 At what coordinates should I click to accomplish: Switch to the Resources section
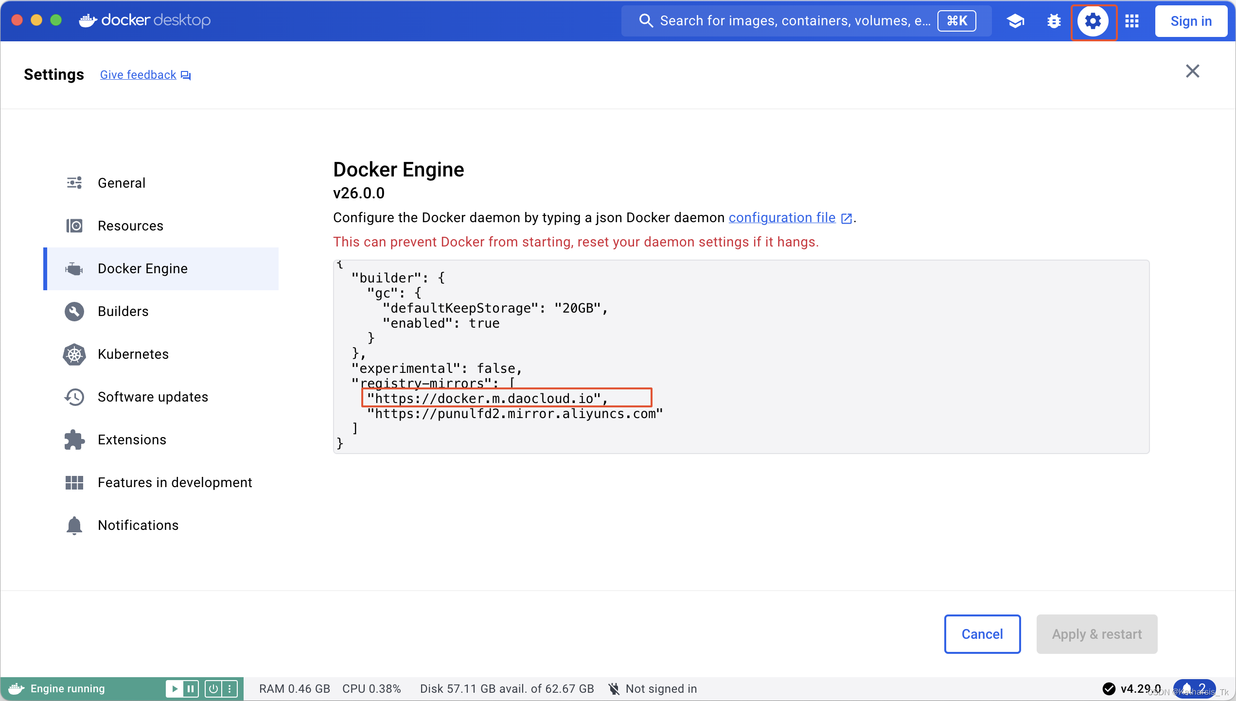point(130,226)
